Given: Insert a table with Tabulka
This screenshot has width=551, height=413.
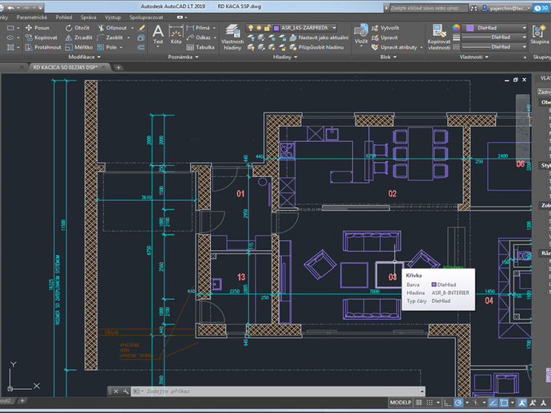Looking at the screenshot, I should click(200, 47).
